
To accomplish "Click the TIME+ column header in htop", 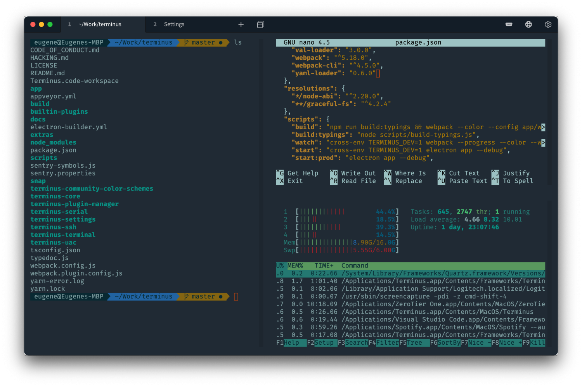I will pyautogui.click(x=324, y=266).
